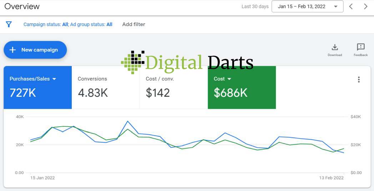
Task: Edit Campaign status: All filter
Action: coord(46,24)
